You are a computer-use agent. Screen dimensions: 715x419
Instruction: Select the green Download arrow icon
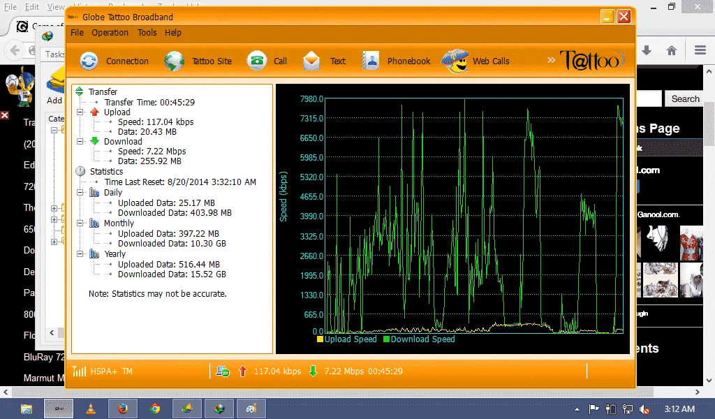pos(94,141)
